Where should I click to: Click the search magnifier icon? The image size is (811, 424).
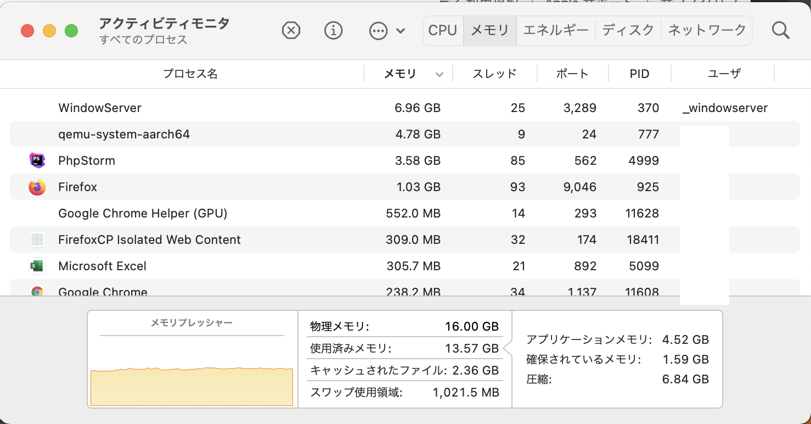pos(780,31)
